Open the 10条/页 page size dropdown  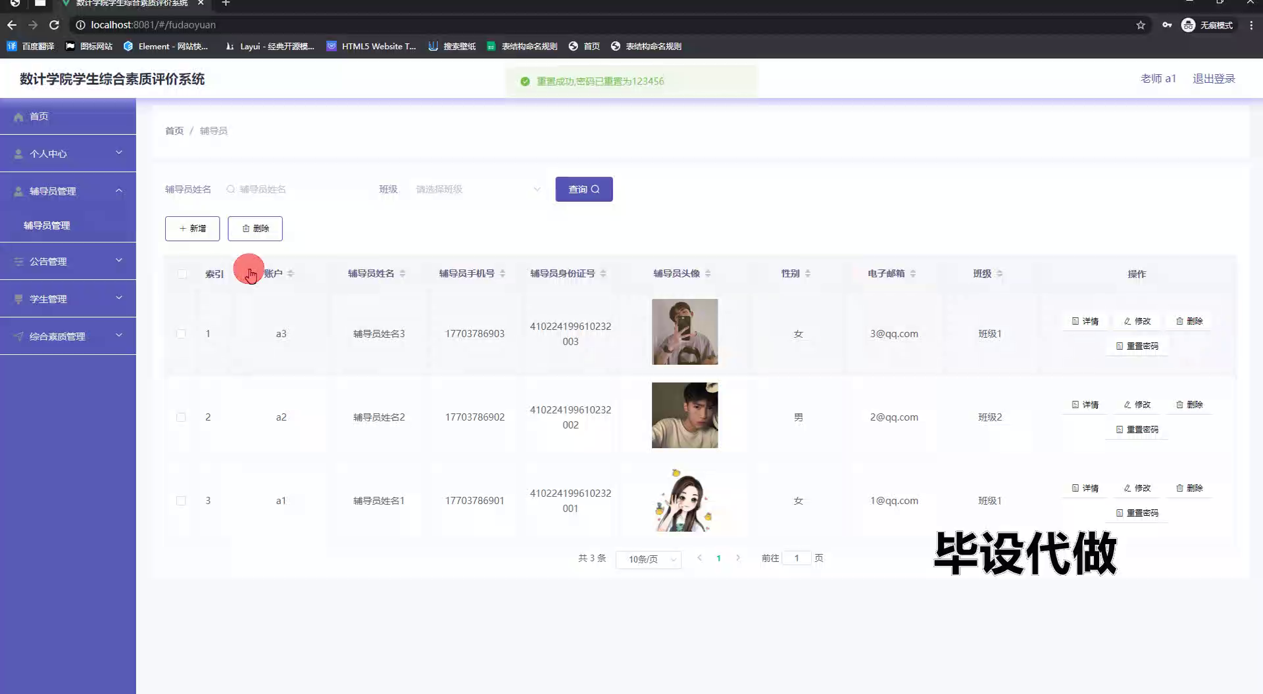(x=649, y=559)
